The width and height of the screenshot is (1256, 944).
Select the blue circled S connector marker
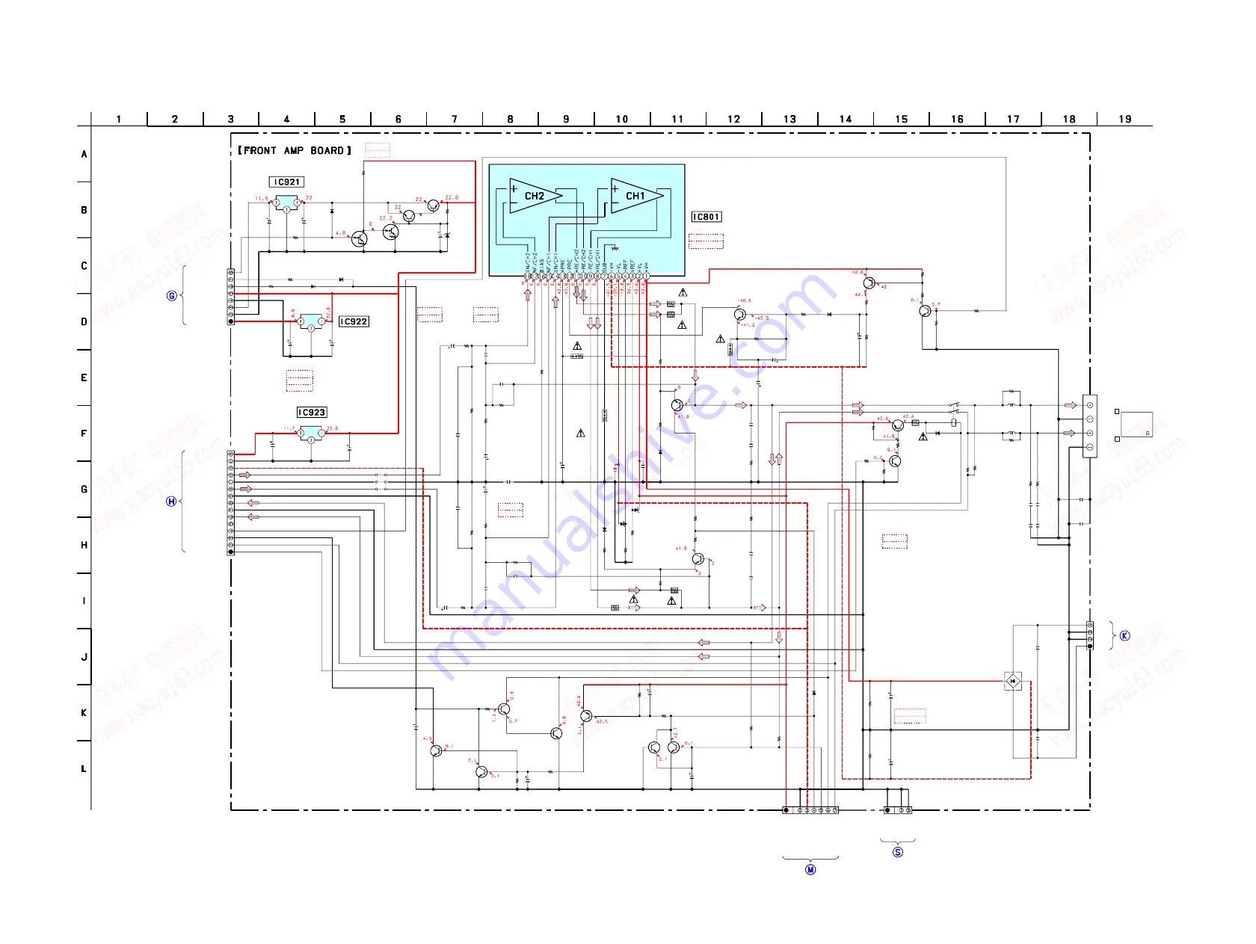(898, 852)
